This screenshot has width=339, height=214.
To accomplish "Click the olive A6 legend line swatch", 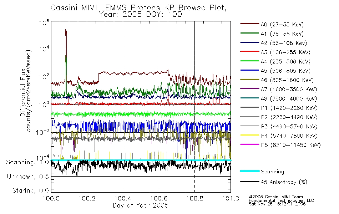I will 250,80.
